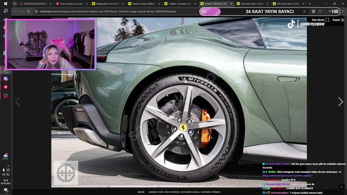347x195 pixels.
Task: Go back to the previous page
Action: point(15,11)
